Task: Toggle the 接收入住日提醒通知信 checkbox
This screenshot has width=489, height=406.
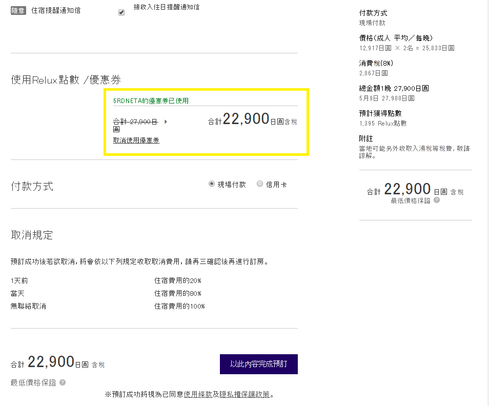Action: click(x=121, y=12)
